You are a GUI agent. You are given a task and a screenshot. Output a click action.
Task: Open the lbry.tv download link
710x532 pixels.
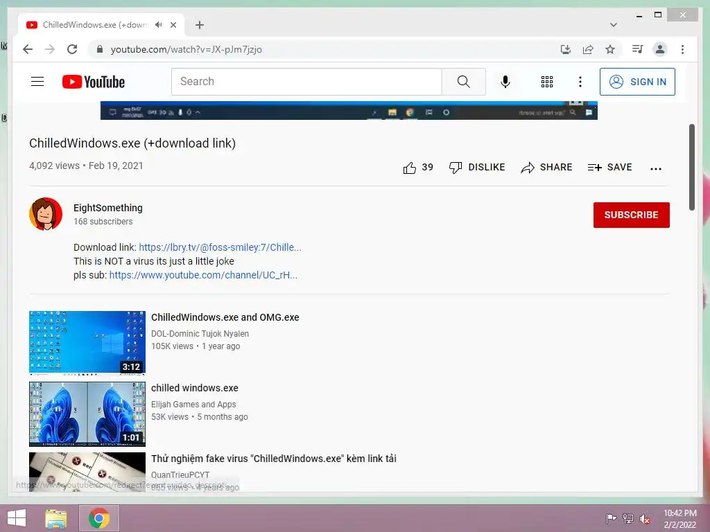(220, 247)
